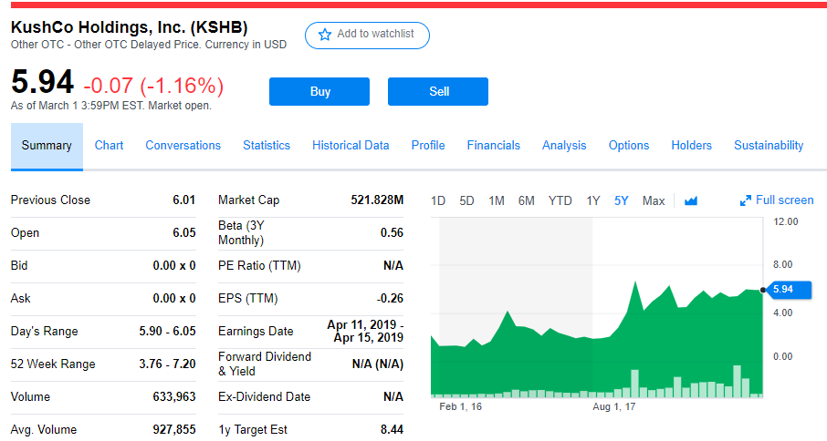
Task: Switch to the Analysis tab
Action: [x=564, y=146]
